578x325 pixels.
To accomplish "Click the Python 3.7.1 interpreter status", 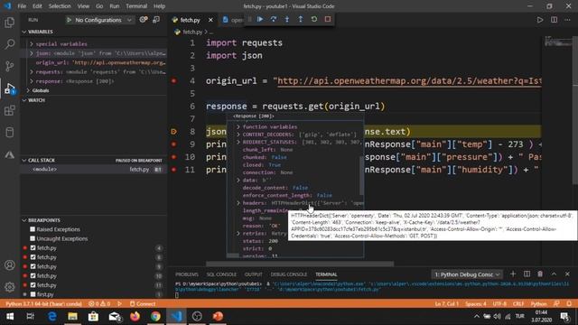I will [44, 304].
